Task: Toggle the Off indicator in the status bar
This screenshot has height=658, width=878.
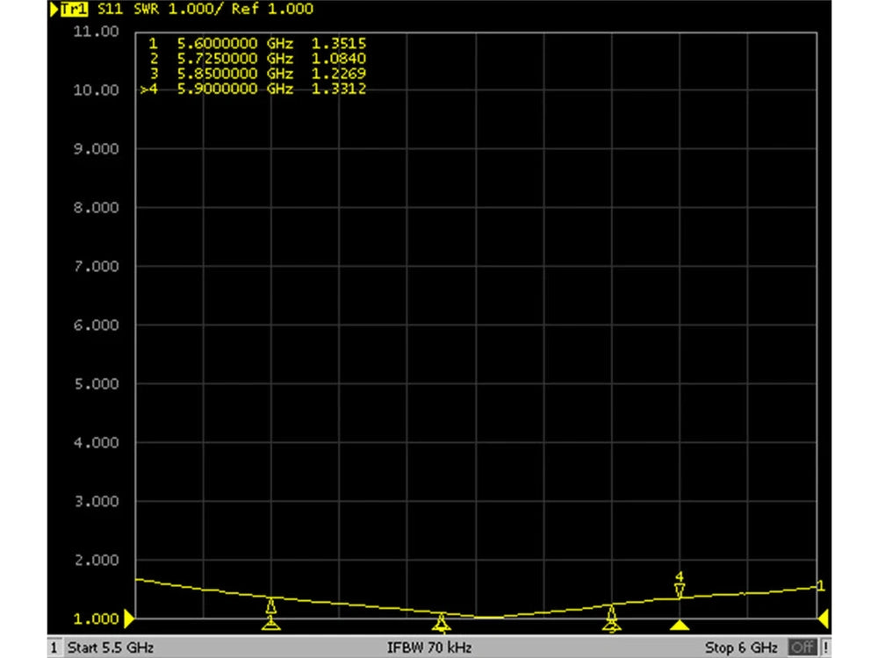Action: coord(801,648)
